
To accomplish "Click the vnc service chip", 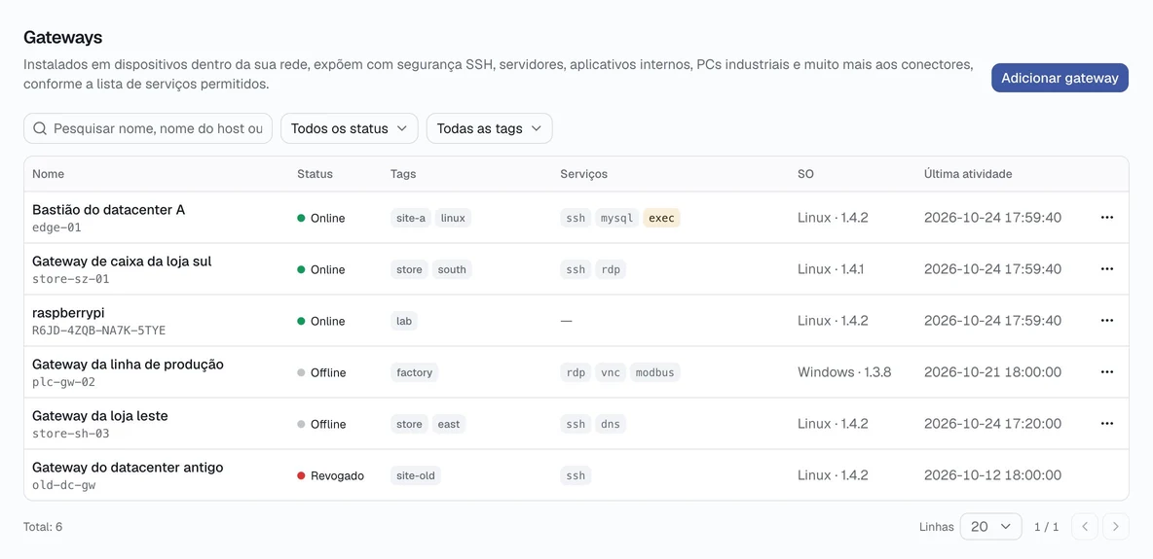I will (611, 372).
